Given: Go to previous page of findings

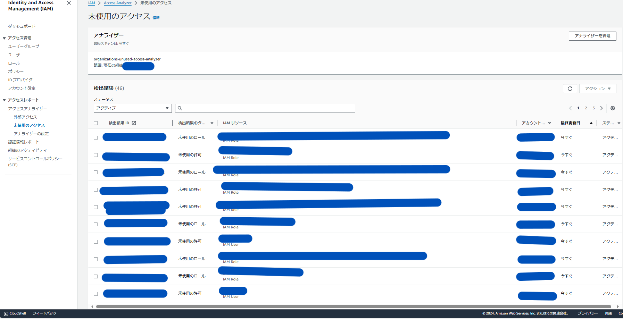Looking at the screenshot, I should point(570,108).
